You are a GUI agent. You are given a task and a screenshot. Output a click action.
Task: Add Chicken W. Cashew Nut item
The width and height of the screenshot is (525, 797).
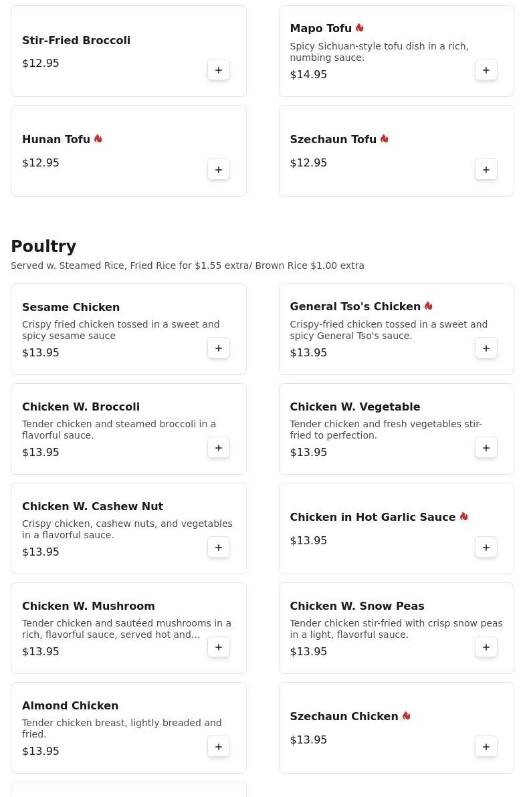(219, 548)
